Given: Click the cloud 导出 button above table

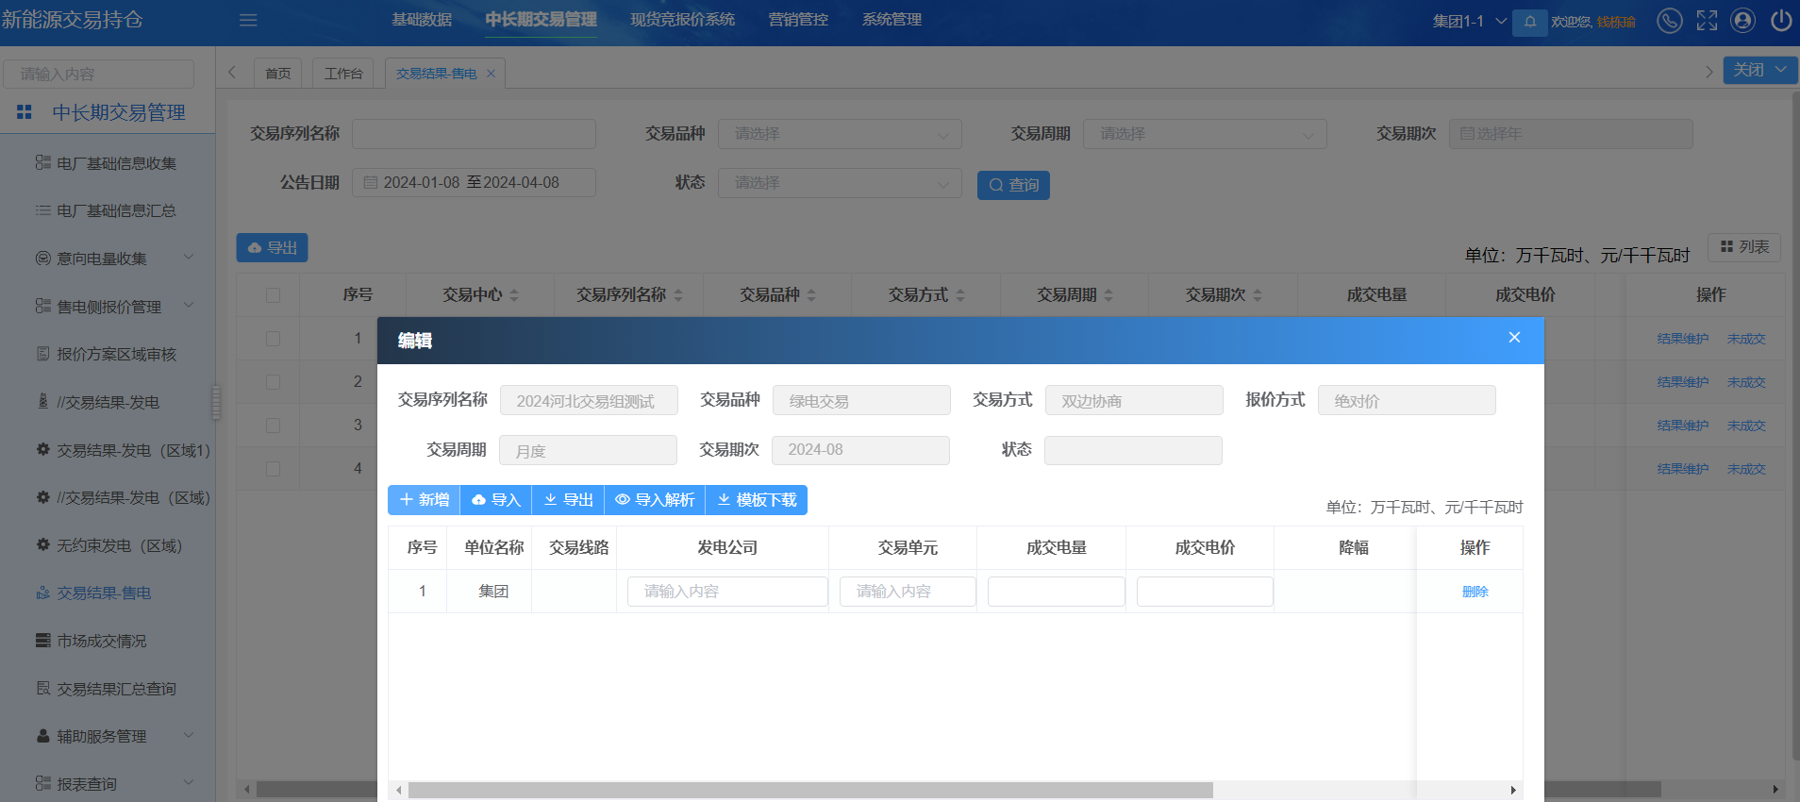Looking at the screenshot, I should [x=272, y=247].
